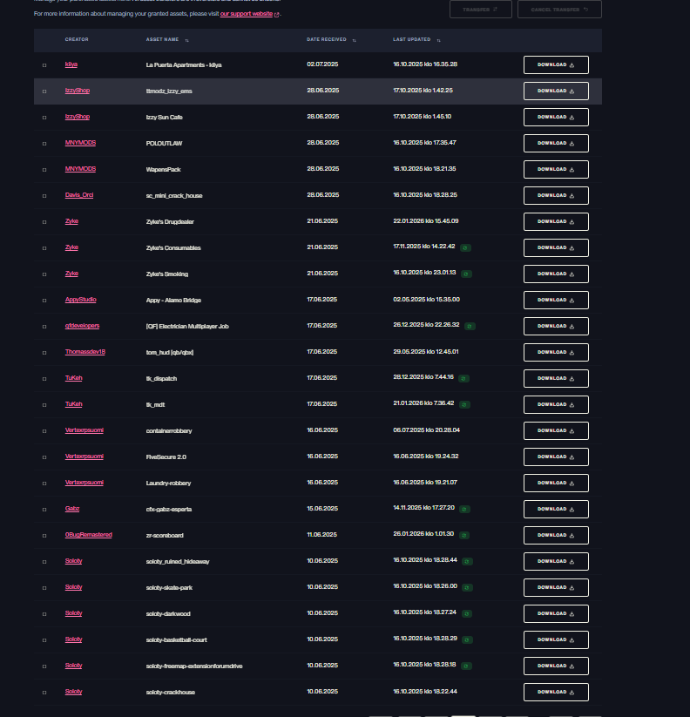This screenshot has height=717, width=690.
Task: Click asset name "cfx-gabz-esperta"
Action: 169,509
